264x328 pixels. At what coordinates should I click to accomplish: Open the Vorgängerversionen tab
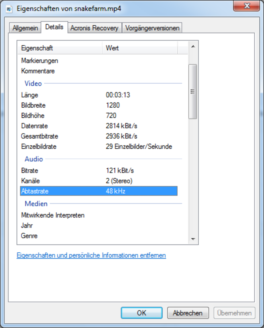152,28
